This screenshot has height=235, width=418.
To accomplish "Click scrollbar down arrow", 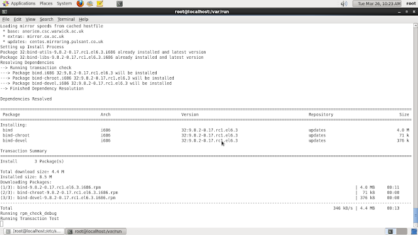I will tap(415, 225).
